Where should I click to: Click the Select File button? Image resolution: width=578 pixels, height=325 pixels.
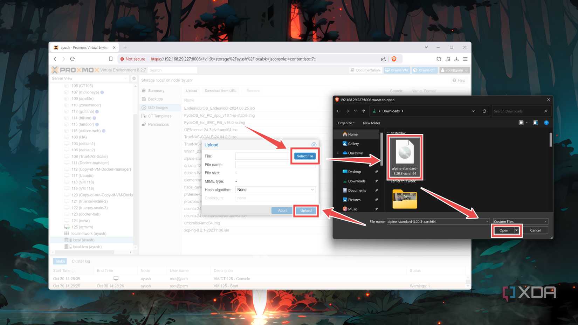[x=304, y=156]
